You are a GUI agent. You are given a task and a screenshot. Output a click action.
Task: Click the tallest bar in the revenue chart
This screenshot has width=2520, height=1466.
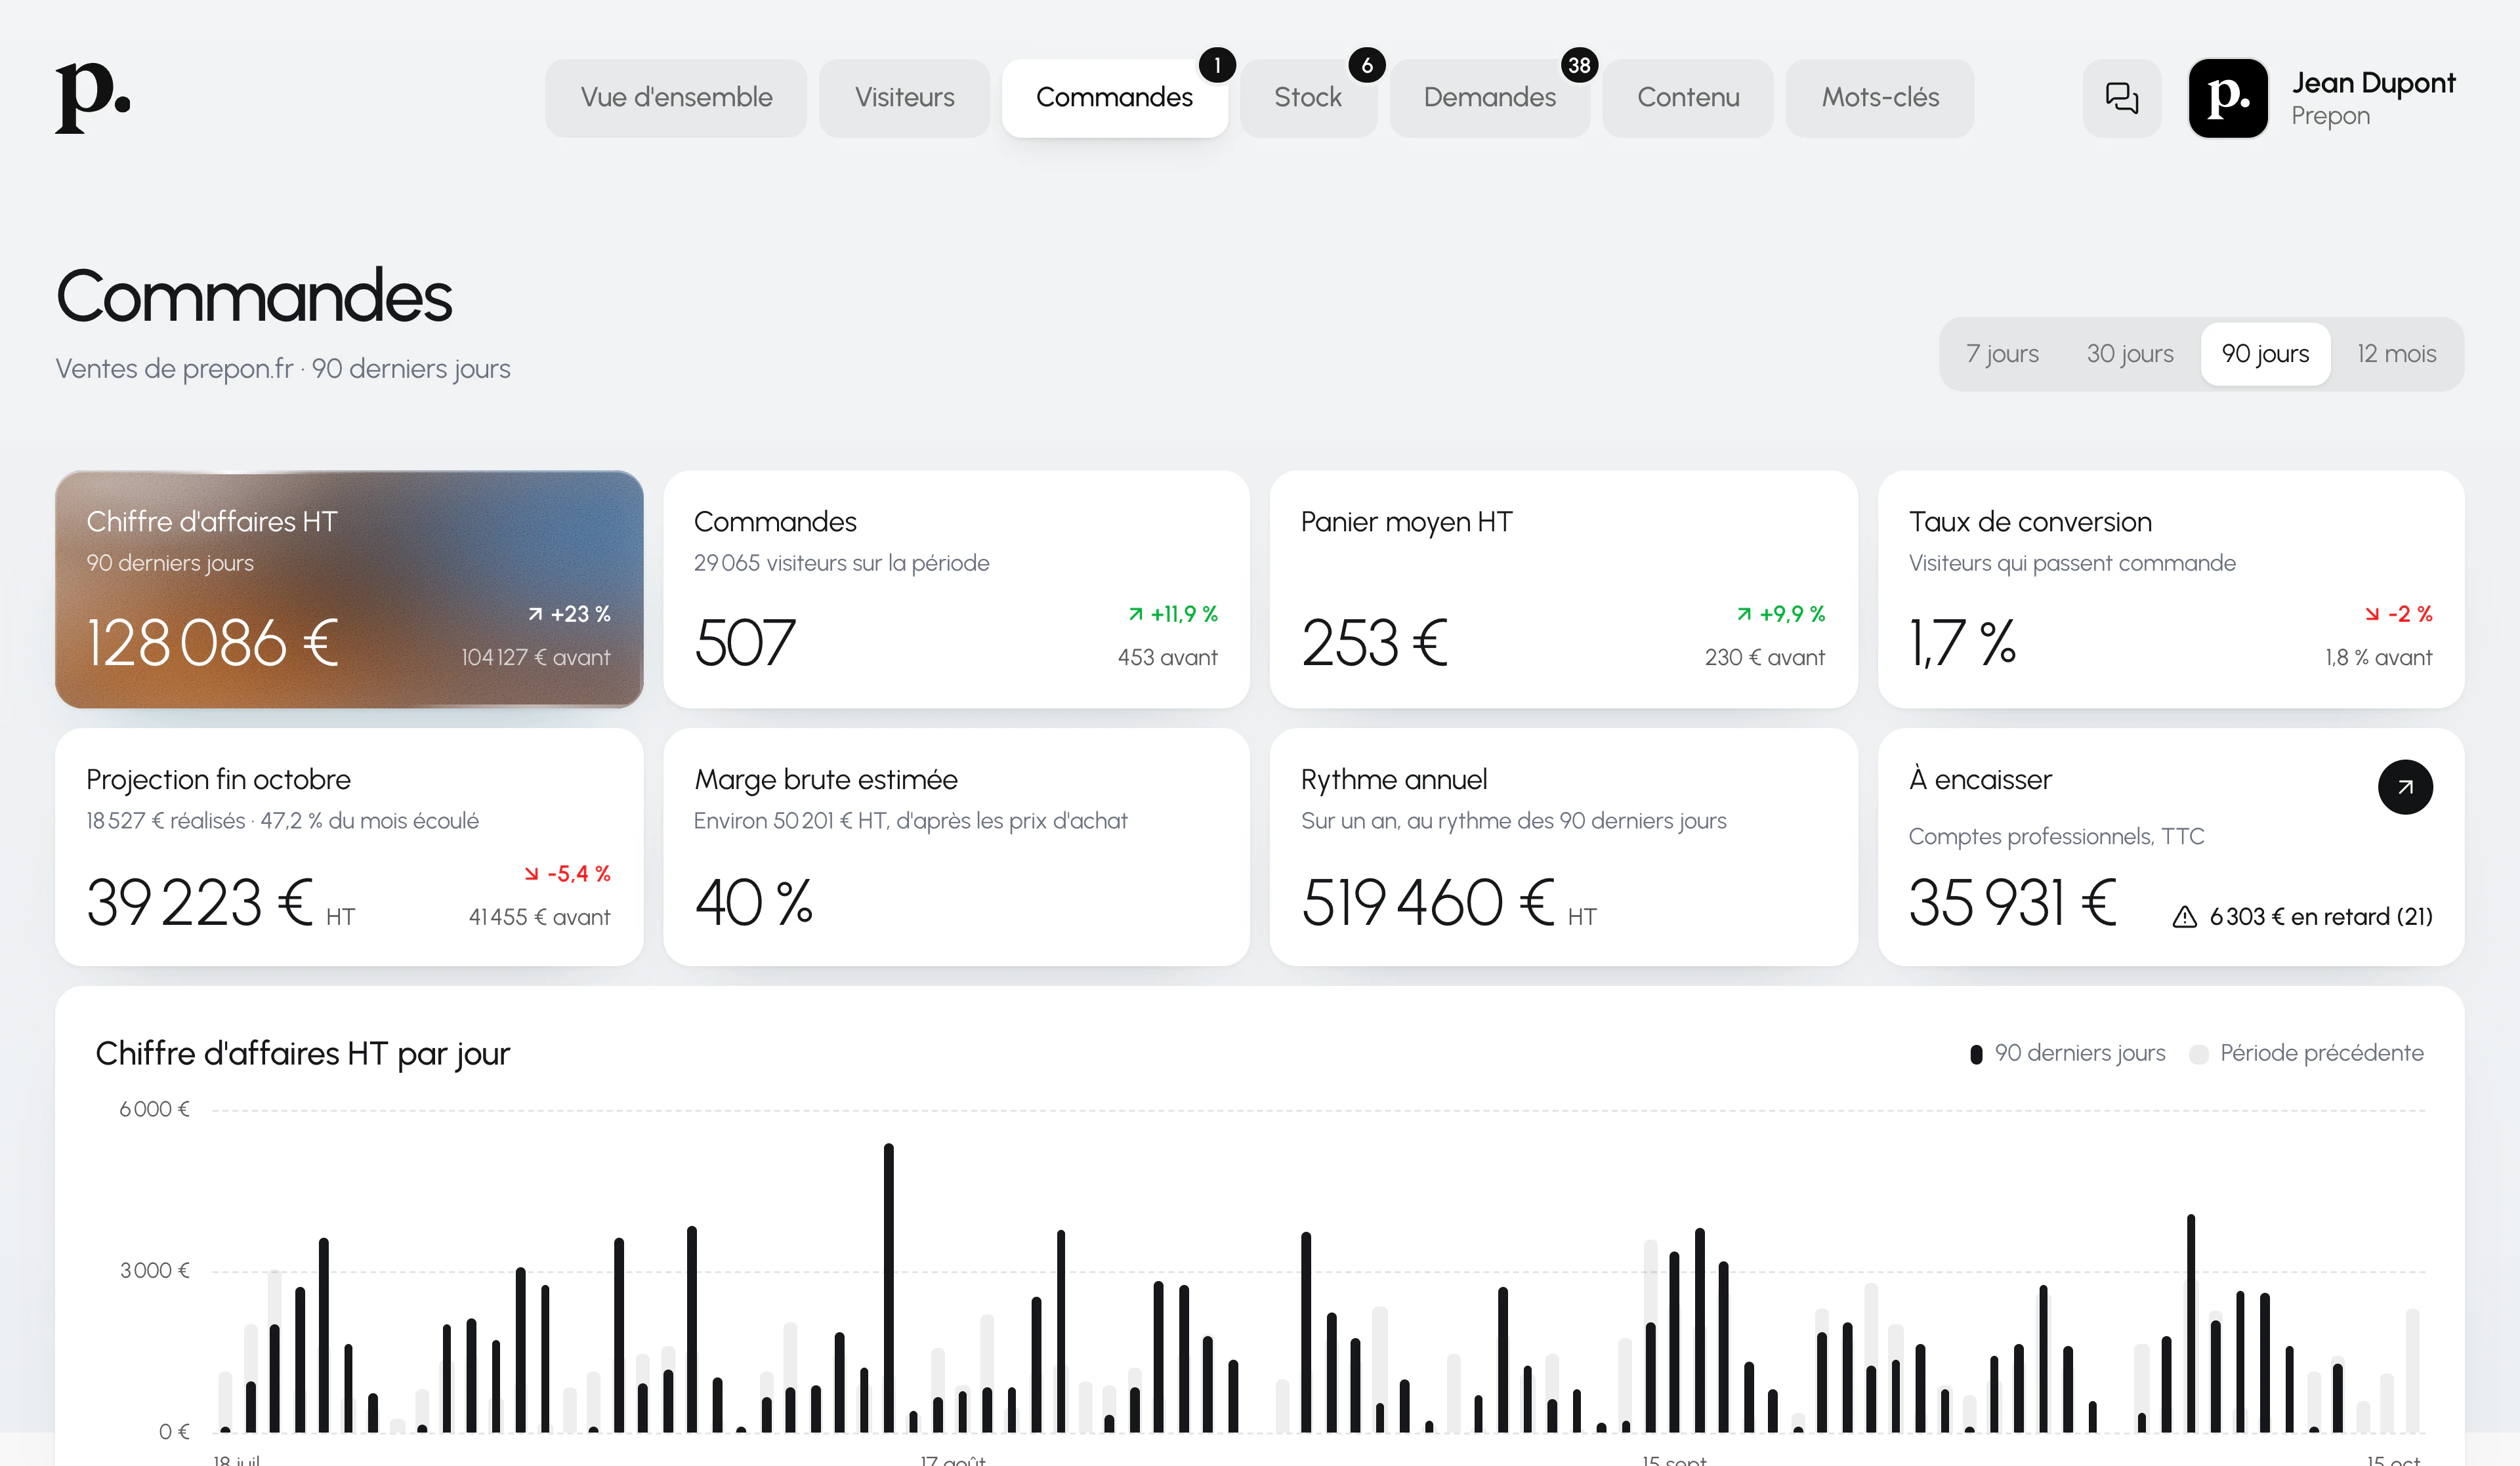click(x=888, y=1288)
